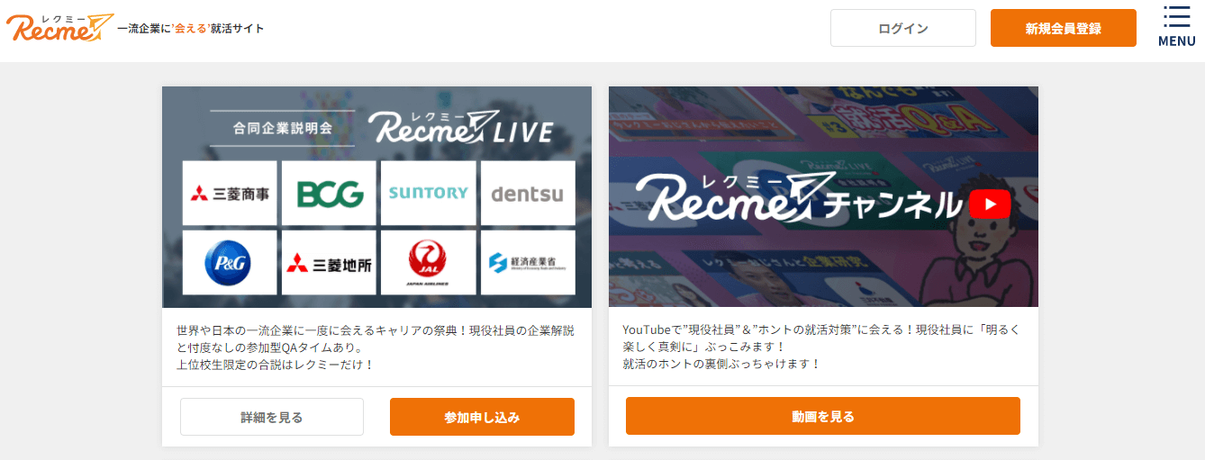Screen dimensions: 1205x460
Task: Click the tagline 一流企業に会える就活サイト
Action: (191, 28)
